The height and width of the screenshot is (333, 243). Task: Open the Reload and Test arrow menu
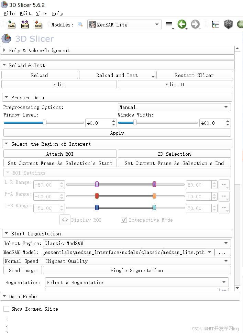(153, 76)
